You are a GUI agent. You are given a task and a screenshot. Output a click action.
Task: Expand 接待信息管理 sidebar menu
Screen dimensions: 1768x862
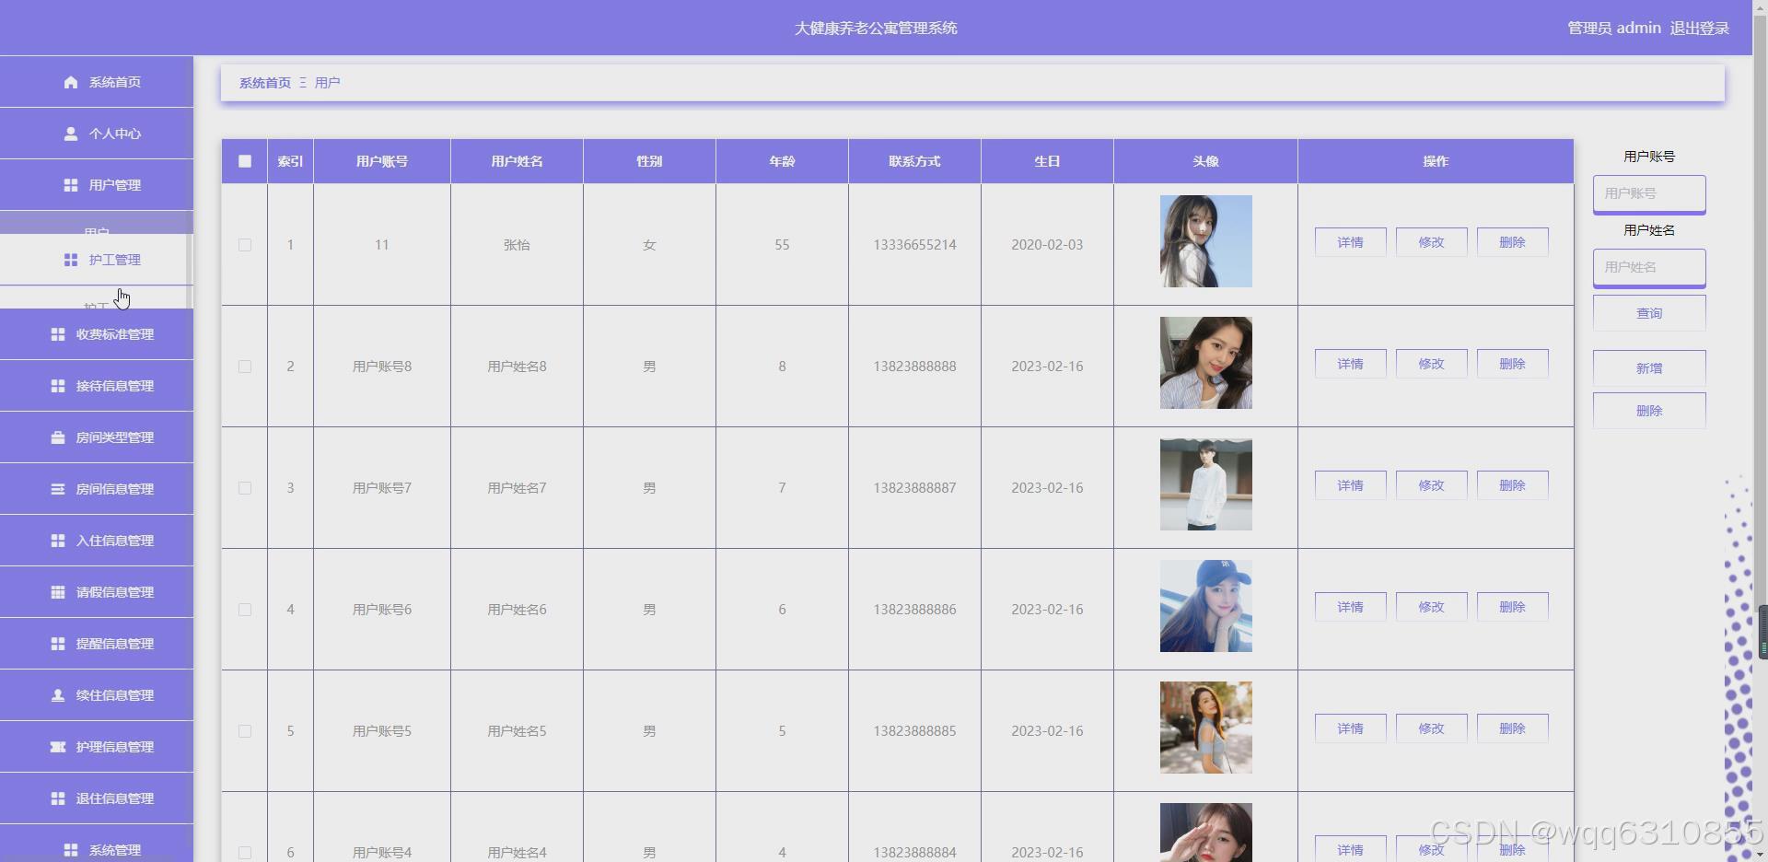tap(97, 386)
